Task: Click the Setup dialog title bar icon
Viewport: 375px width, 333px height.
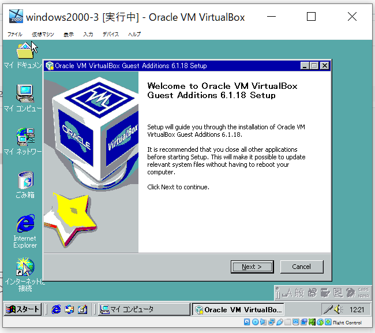Action: click(50, 66)
